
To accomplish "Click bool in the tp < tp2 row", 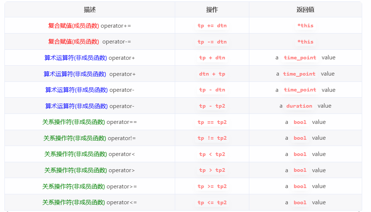I will pyautogui.click(x=300, y=154).
